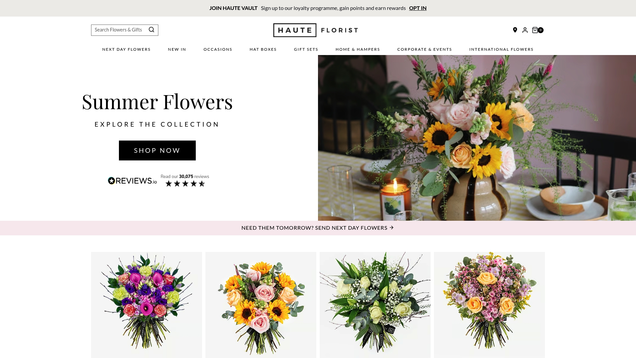Open the New In menu
636x358 pixels.
click(x=177, y=49)
